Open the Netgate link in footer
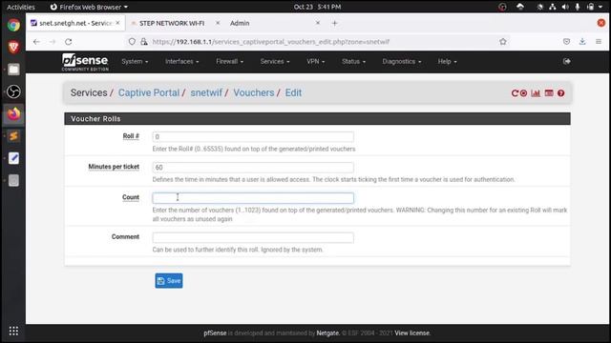This screenshot has width=611, height=343. tap(327, 333)
